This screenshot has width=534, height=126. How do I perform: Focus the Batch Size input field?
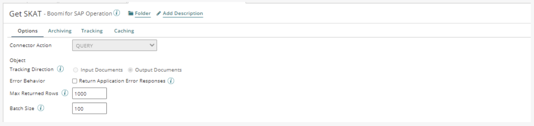click(89, 108)
